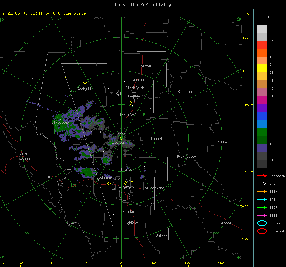Click the Sylvan label on map

tap(121, 94)
